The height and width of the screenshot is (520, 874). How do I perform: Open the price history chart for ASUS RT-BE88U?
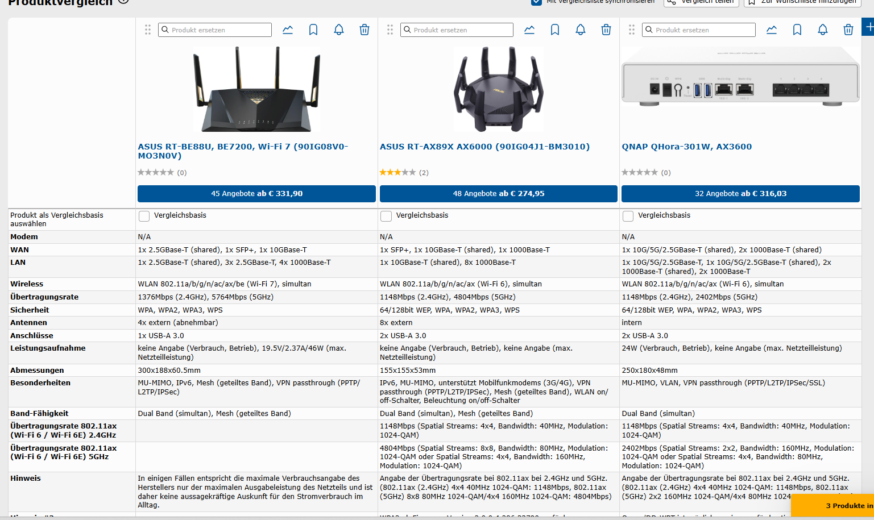[x=288, y=30]
